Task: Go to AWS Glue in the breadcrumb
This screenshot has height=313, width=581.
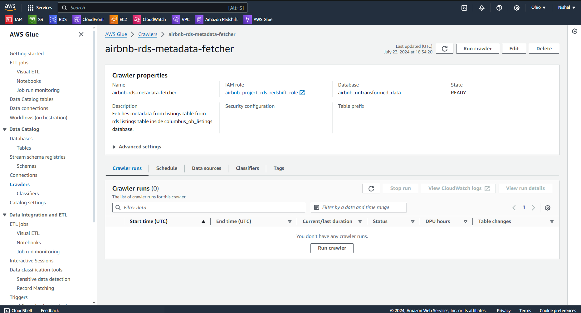Action: pyautogui.click(x=116, y=34)
